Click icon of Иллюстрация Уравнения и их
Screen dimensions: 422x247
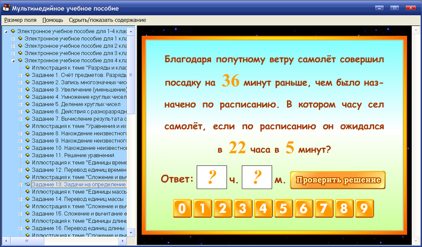[x=27, y=126]
